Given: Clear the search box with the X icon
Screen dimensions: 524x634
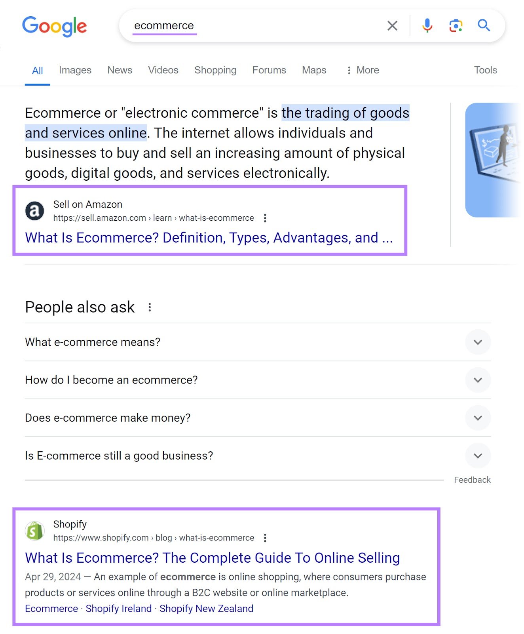Looking at the screenshot, I should pos(392,26).
